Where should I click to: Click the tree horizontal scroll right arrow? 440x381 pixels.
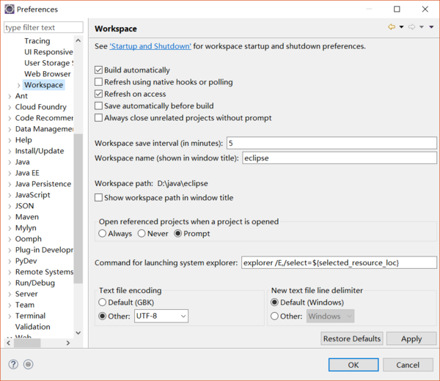click(x=68, y=343)
